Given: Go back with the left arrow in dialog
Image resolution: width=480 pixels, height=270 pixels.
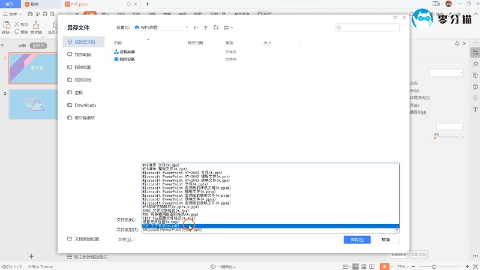Looking at the screenshot, I should (196, 28).
